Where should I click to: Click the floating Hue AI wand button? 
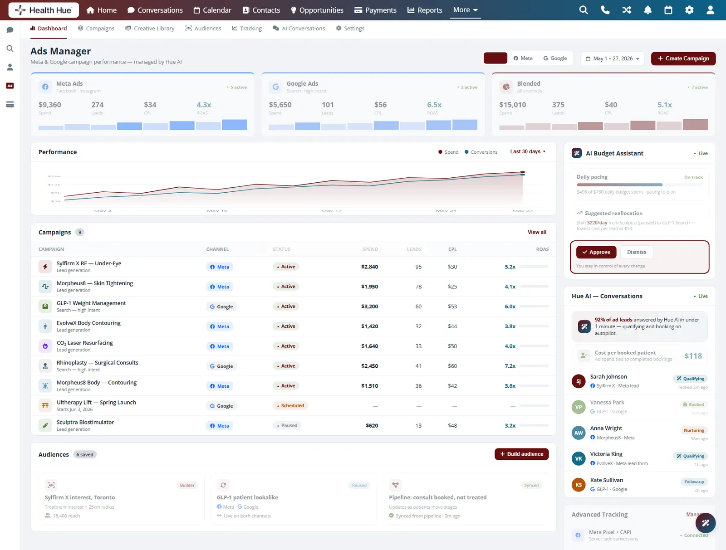click(706, 523)
